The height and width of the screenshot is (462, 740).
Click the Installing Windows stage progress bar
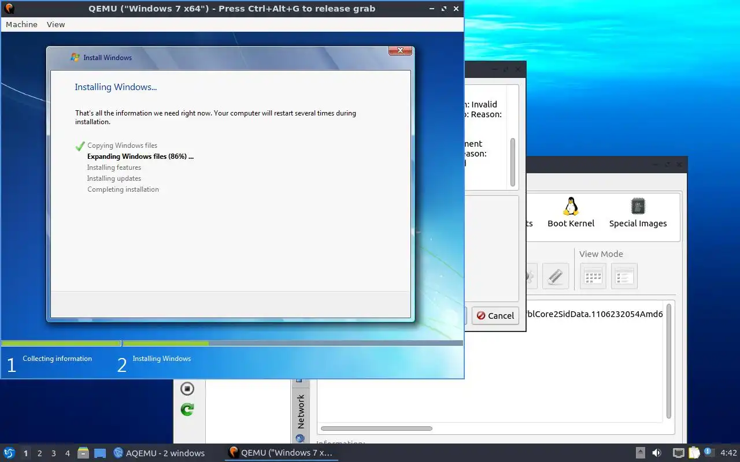point(293,344)
